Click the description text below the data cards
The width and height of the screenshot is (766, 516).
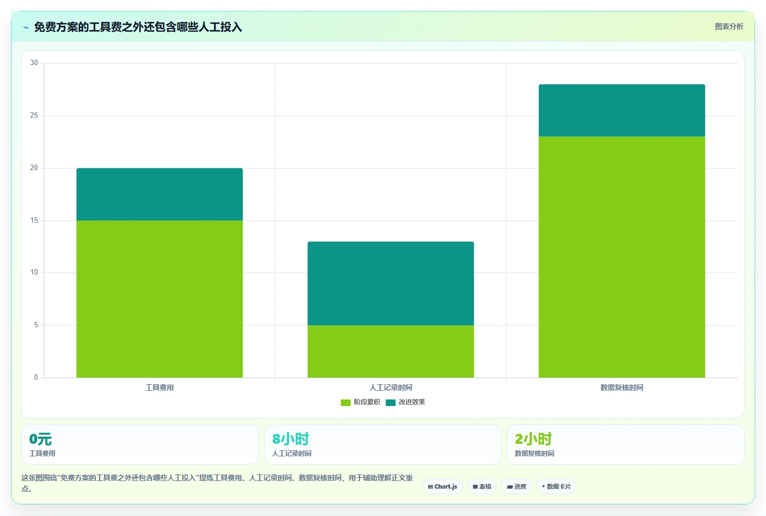click(x=217, y=483)
